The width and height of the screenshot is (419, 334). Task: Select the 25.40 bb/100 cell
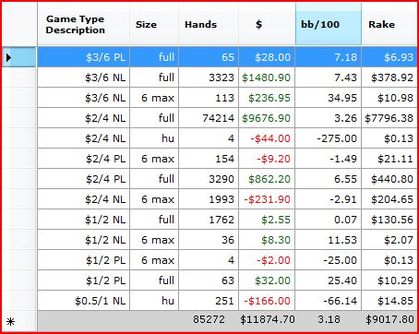pyautogui.click(x=329, y=280)
